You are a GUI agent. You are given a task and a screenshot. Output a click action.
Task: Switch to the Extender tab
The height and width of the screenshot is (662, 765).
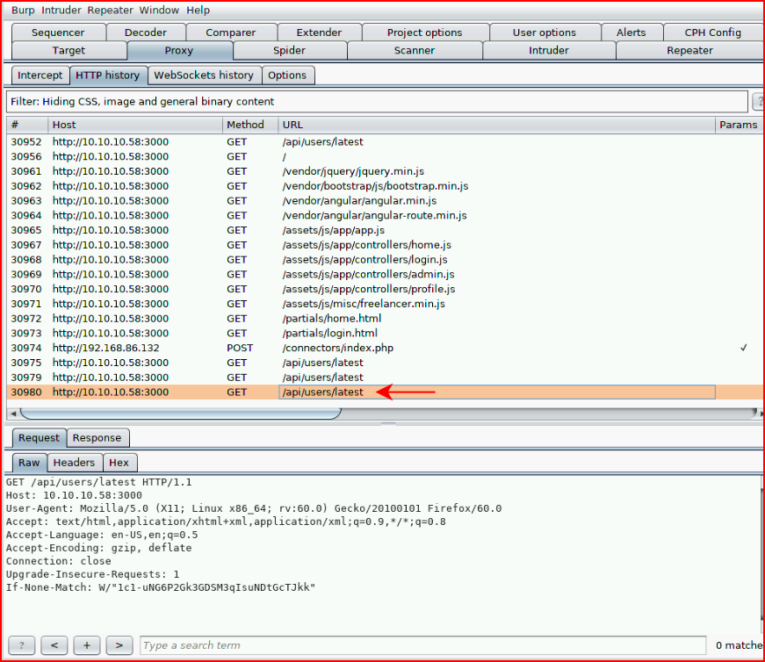coord(319,32)
